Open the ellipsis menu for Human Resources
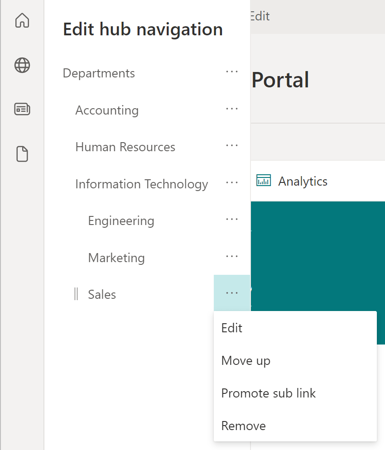 pyautogui.click(x=231, y=146)
